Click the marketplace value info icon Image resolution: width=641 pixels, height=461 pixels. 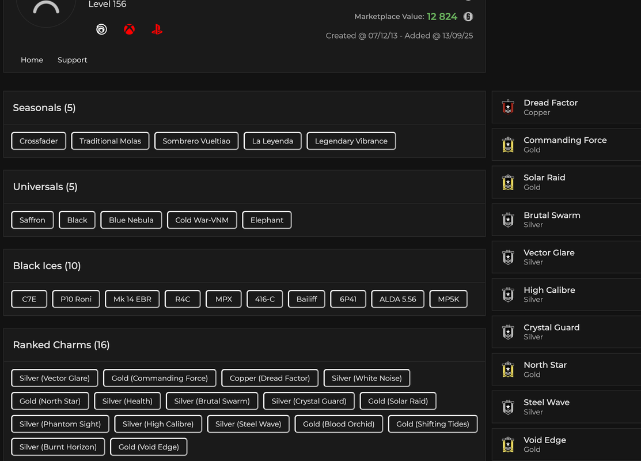pyautogui.click(x=468, y=16)
